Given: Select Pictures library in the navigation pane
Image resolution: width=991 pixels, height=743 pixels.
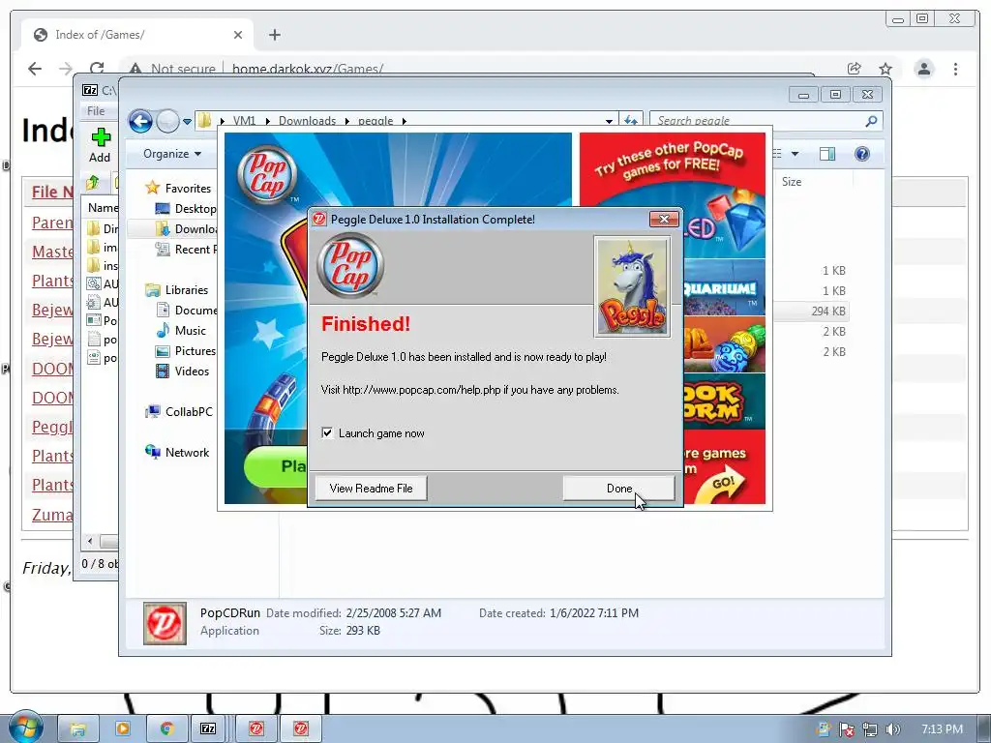Looking at the screenshot, I should 195,350.
